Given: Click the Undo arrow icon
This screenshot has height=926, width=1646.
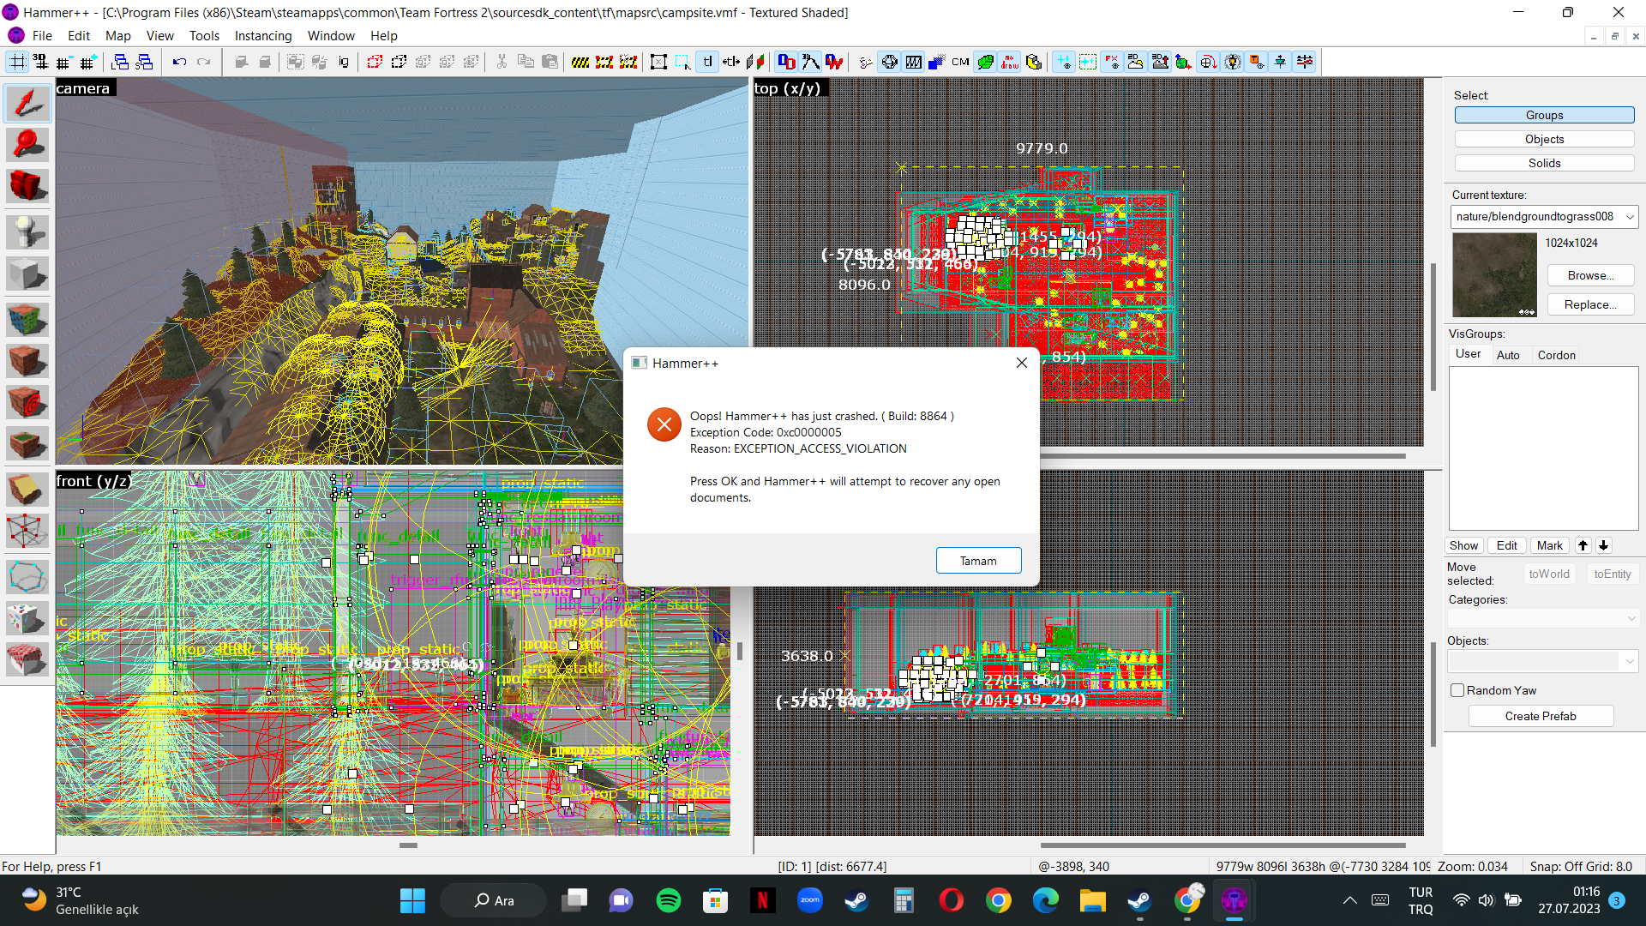Looking at the screenshot, I should click(179, 62).
